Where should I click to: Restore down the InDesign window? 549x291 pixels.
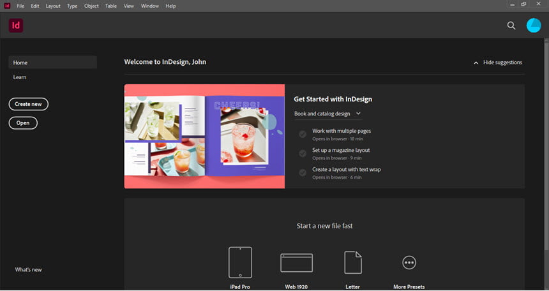point(524,4)
